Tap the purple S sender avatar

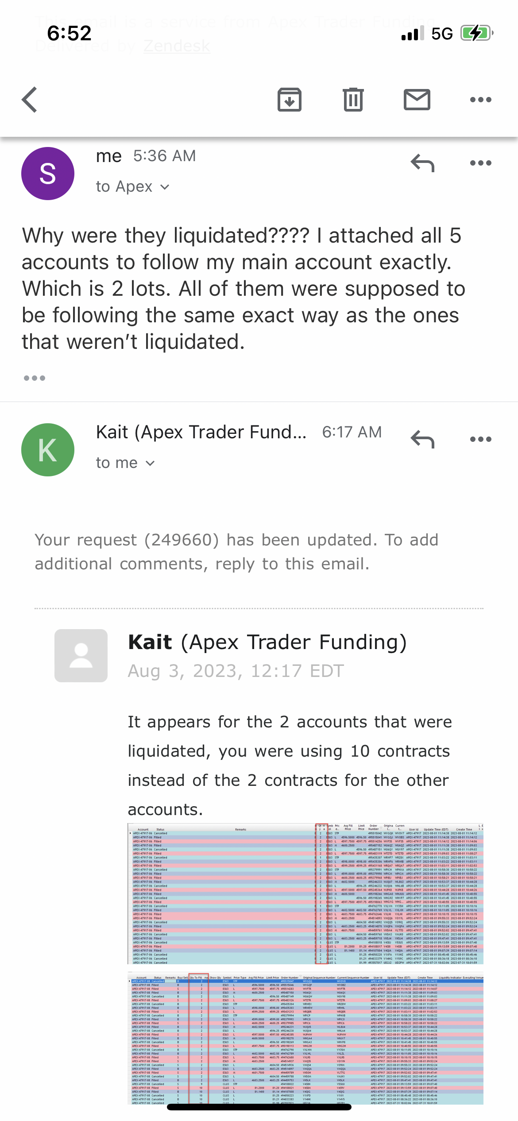click(48, 174)
